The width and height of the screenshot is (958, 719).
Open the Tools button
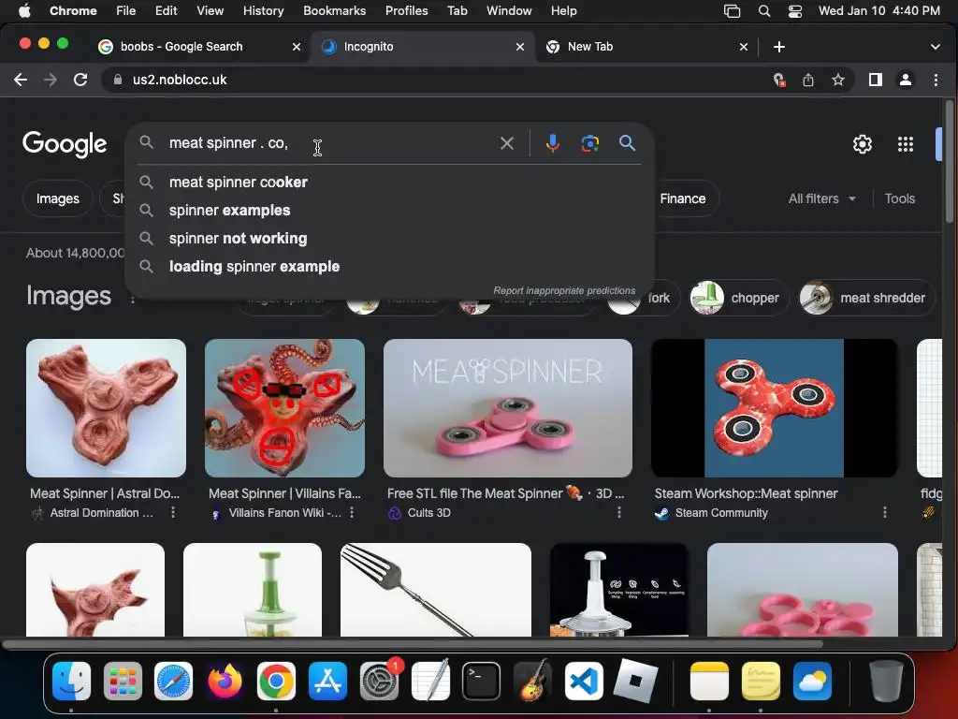click(899, 198)
